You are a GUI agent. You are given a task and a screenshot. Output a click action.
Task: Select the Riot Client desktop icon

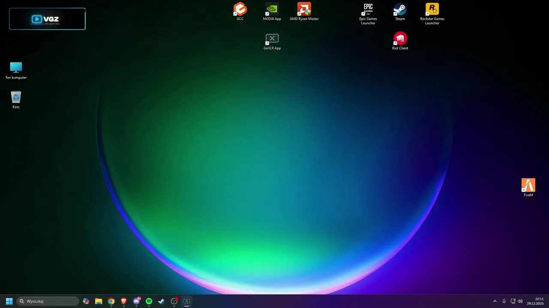tap(400, 41)
